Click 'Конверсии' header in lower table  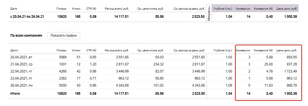pyautogui.click(x=243, y=50)
